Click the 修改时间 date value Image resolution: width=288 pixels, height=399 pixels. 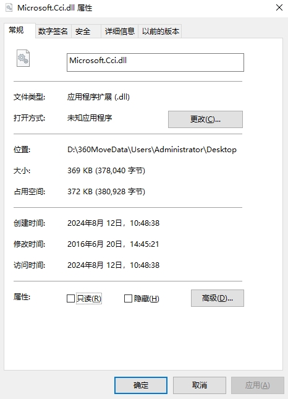(113, 244)
